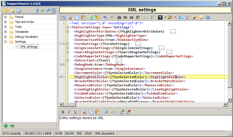Click the magic wand icon

pyautogui.click(x=195, y=17)
